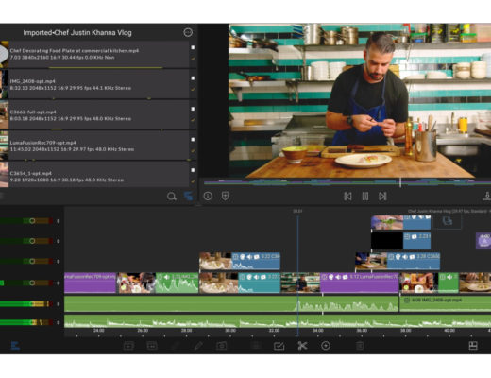
Task: Change layout with the bottom-right layout icon
Action: (x=473, y=346)
